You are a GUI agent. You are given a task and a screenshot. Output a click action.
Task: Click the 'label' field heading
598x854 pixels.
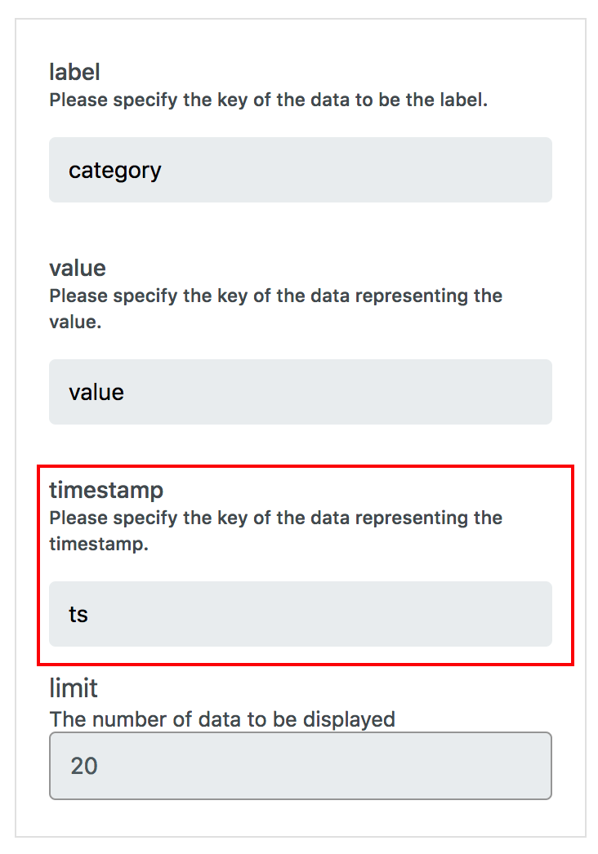click(74, 72)
